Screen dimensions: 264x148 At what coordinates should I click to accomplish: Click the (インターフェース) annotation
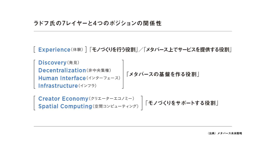pos(103,78)
